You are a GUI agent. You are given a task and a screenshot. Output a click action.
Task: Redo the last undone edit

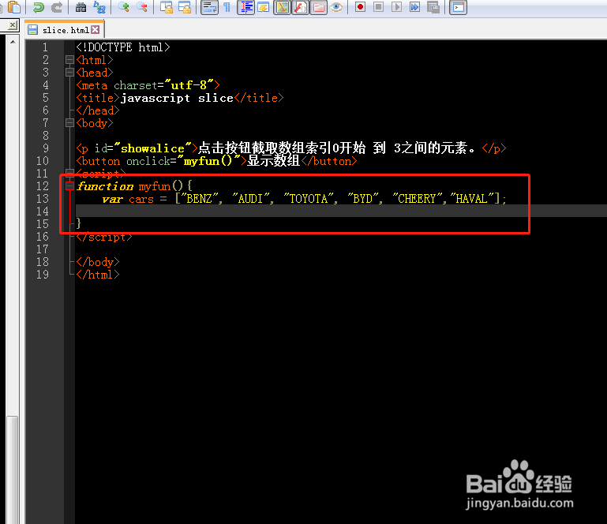click(57, 7)
